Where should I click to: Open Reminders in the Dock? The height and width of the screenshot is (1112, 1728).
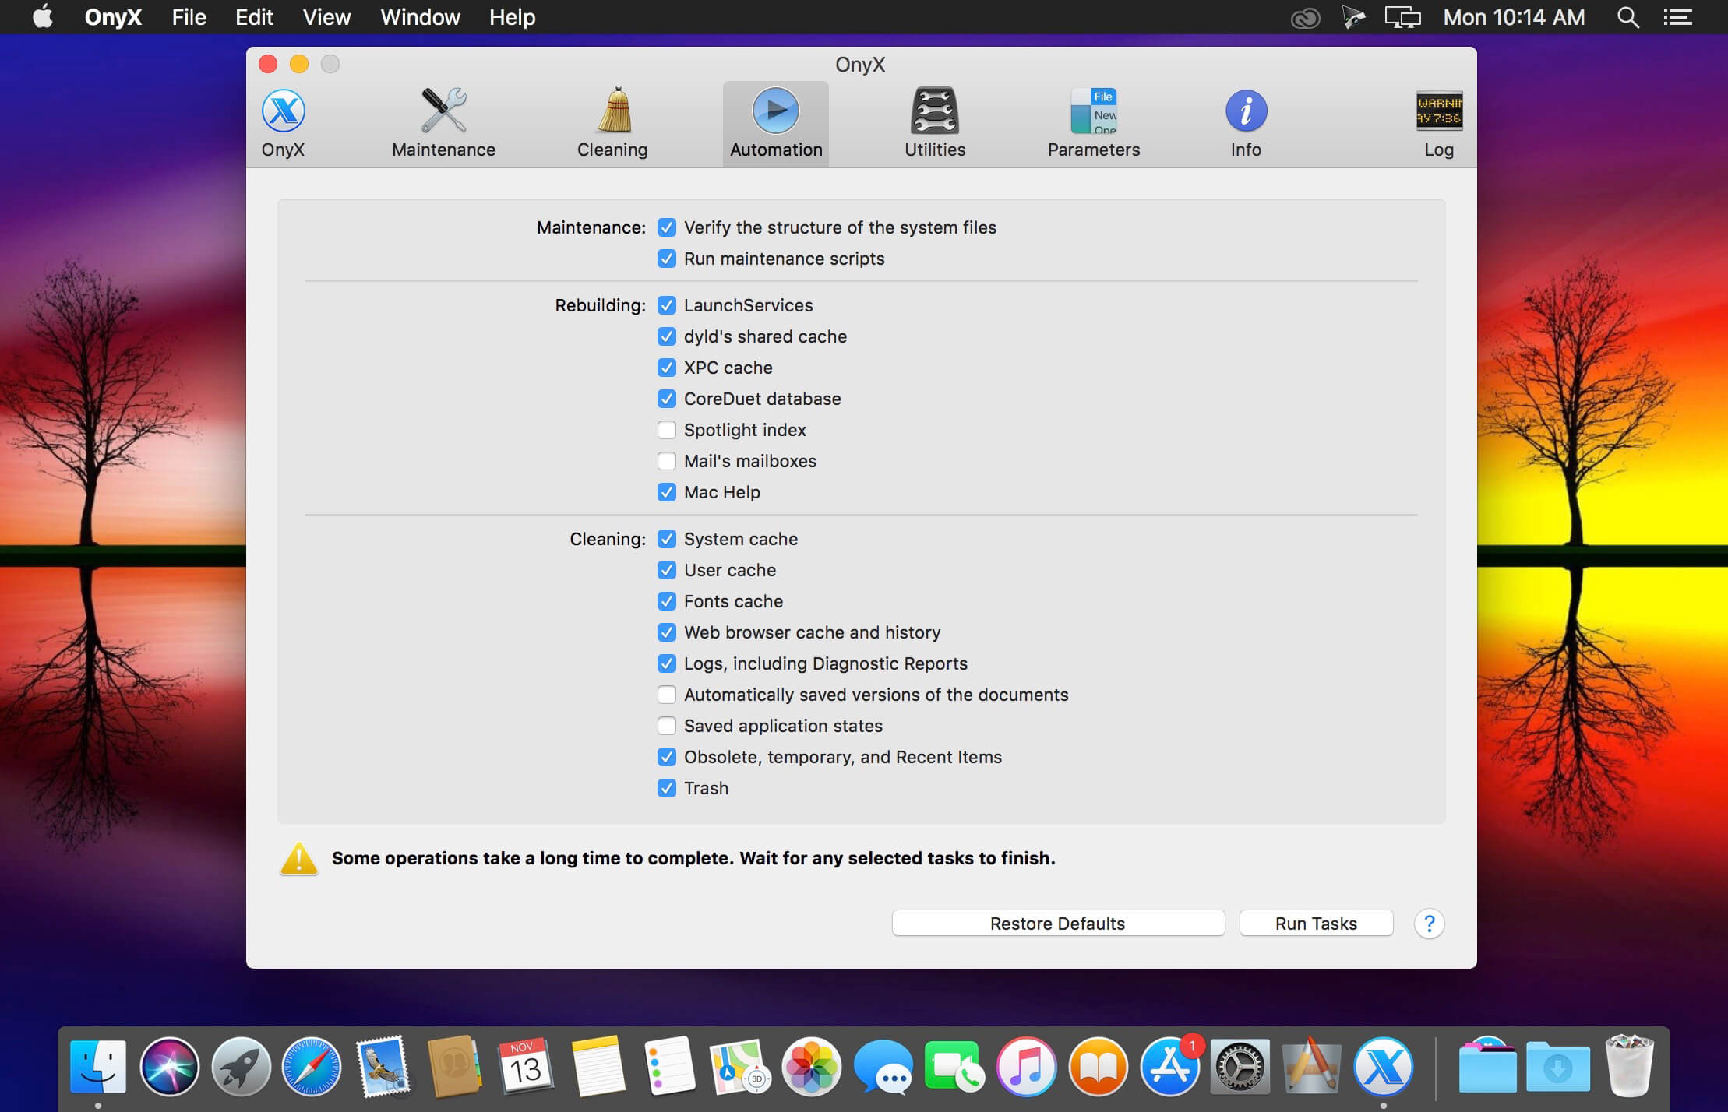[x=669, y=1066]
